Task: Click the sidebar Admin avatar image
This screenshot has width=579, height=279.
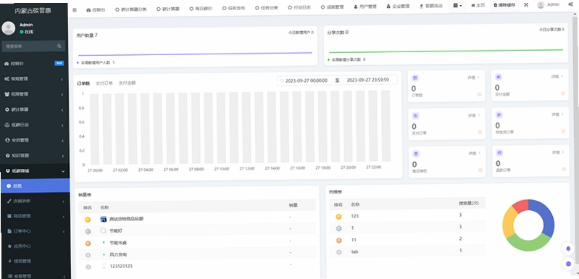Action: pos(9,28)
